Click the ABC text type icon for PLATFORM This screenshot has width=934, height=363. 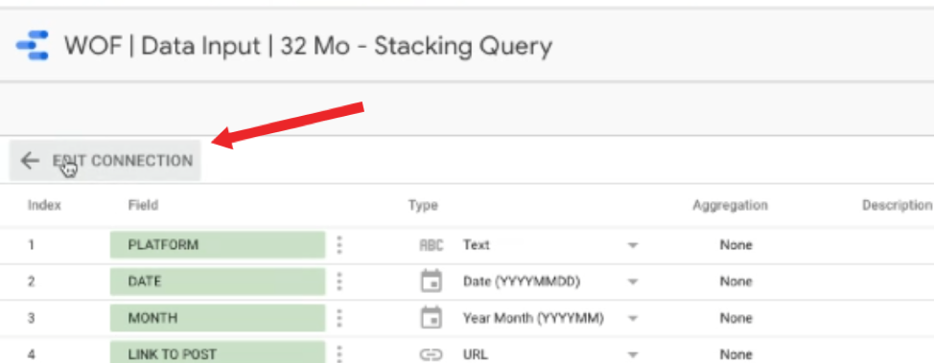[432, 244]
